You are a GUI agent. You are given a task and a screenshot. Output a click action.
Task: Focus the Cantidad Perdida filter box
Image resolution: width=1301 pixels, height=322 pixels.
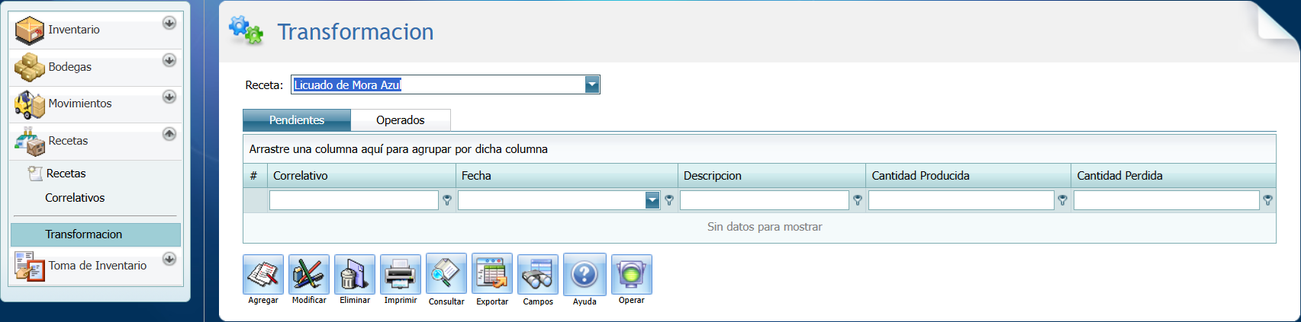pos(1167,200)
